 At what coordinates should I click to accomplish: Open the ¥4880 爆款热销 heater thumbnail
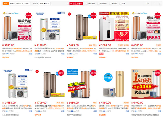point(17,26)
